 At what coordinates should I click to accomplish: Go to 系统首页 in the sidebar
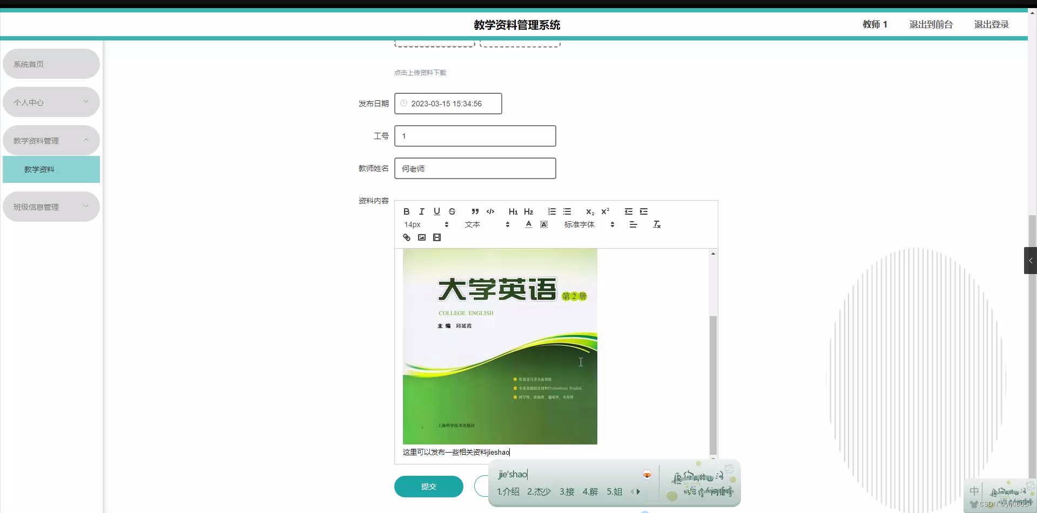(x=51, y=64)
